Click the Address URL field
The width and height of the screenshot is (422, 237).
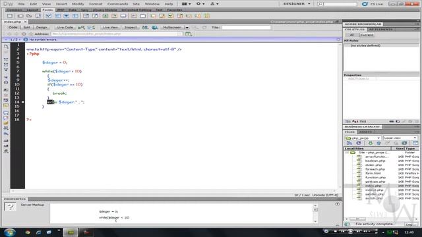pyautogui.click(x=114, y=34)
